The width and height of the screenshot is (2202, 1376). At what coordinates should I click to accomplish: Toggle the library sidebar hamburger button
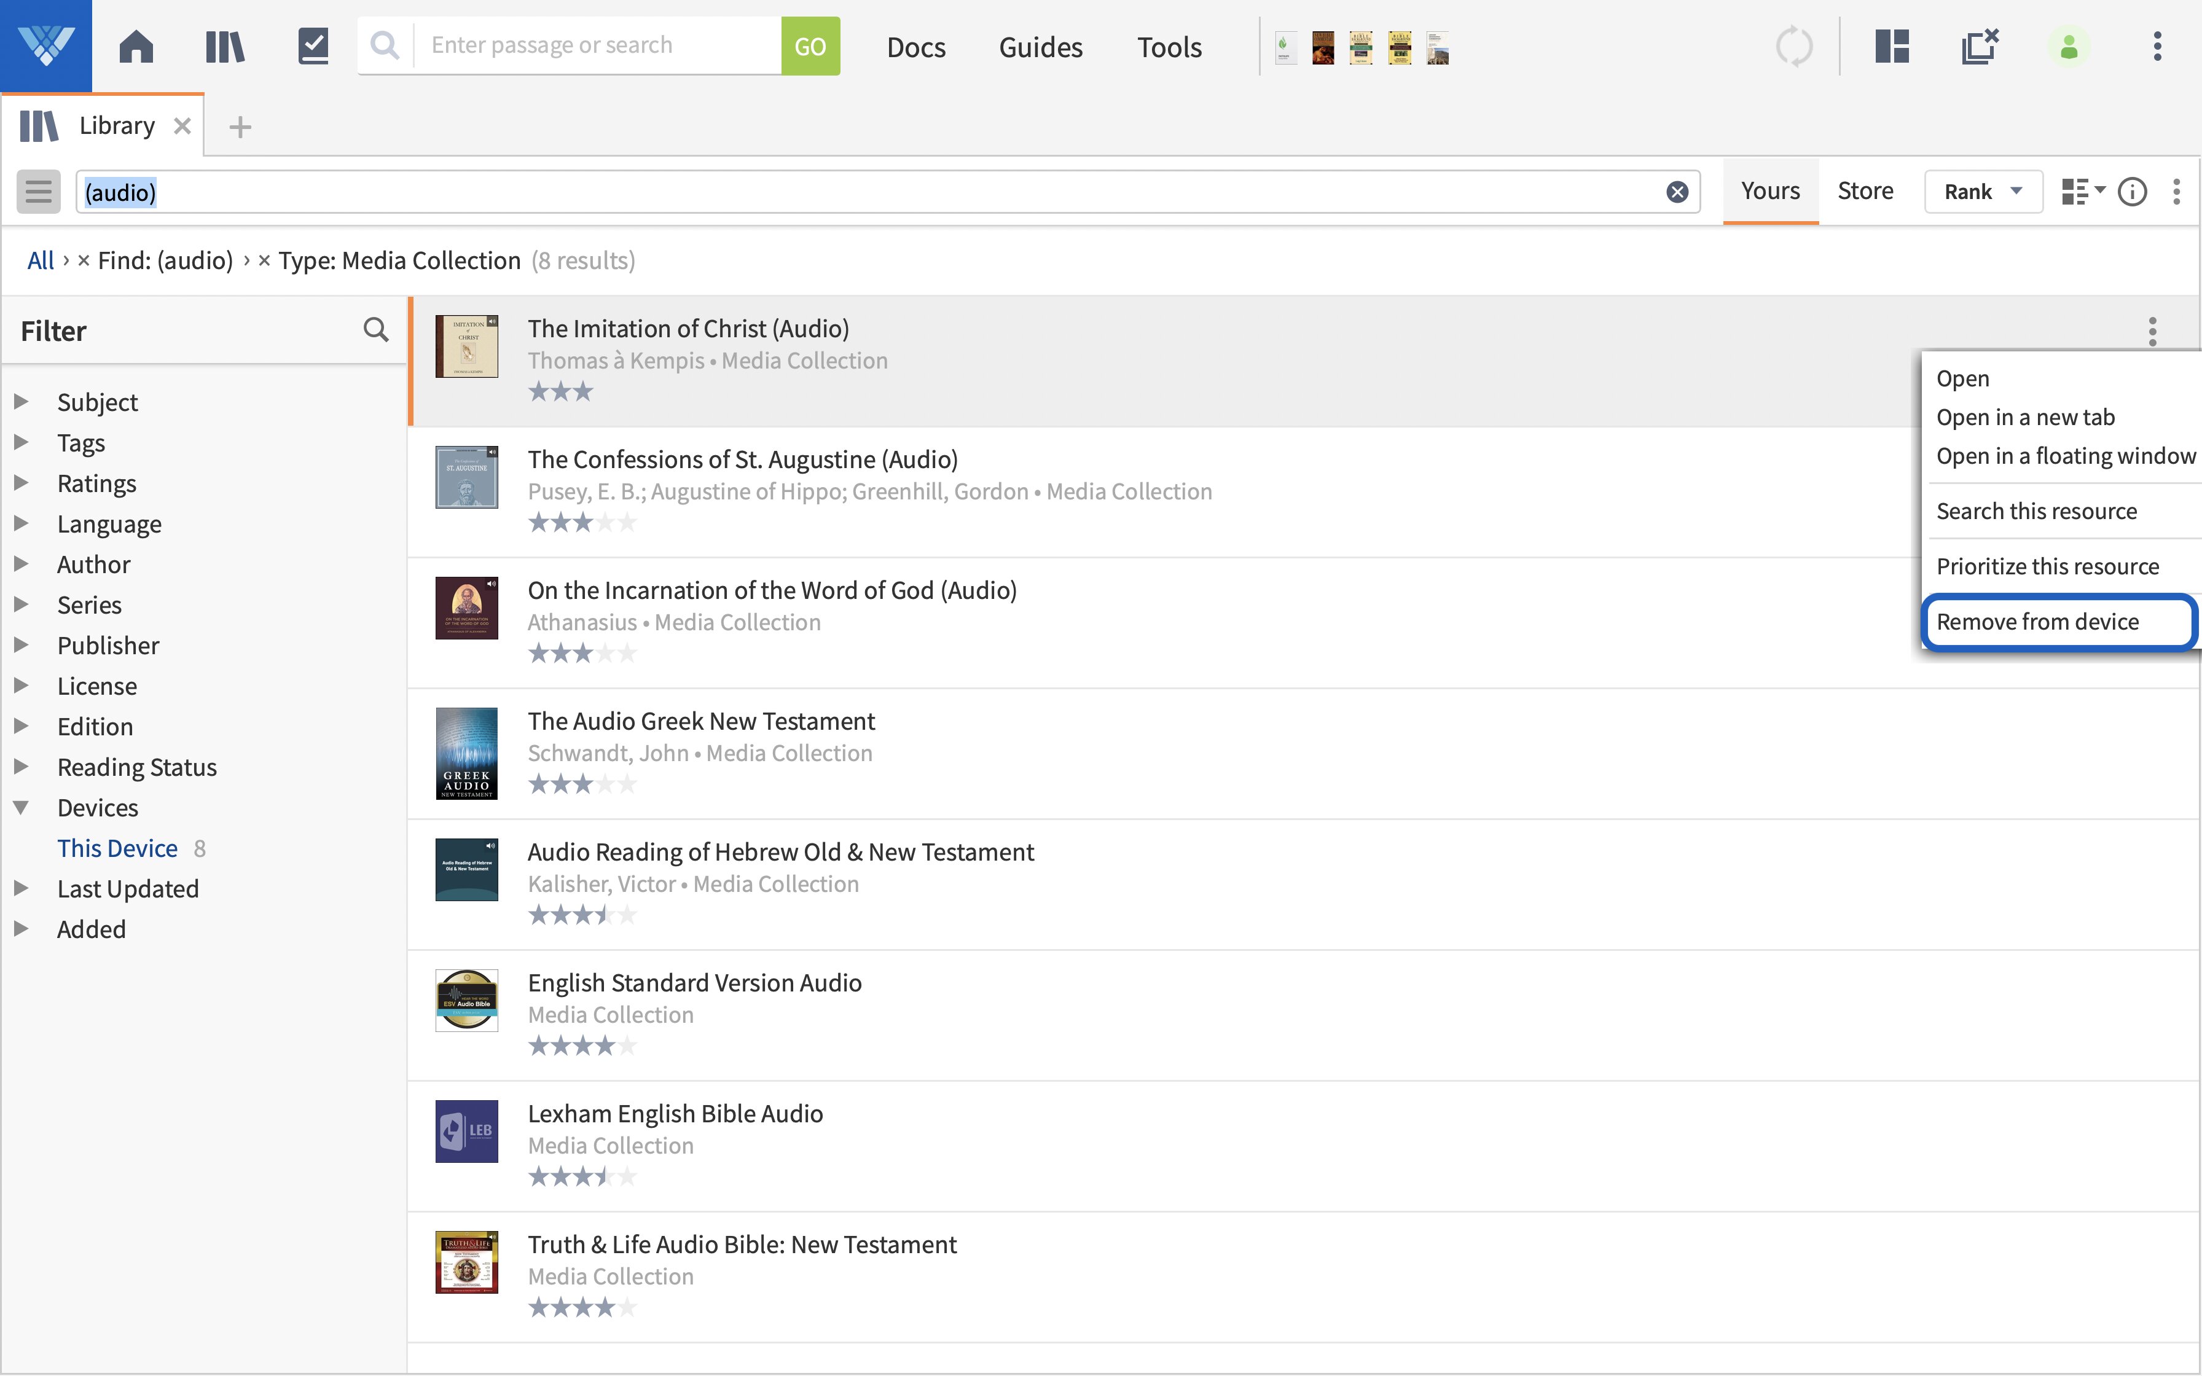tap(38, 191)
